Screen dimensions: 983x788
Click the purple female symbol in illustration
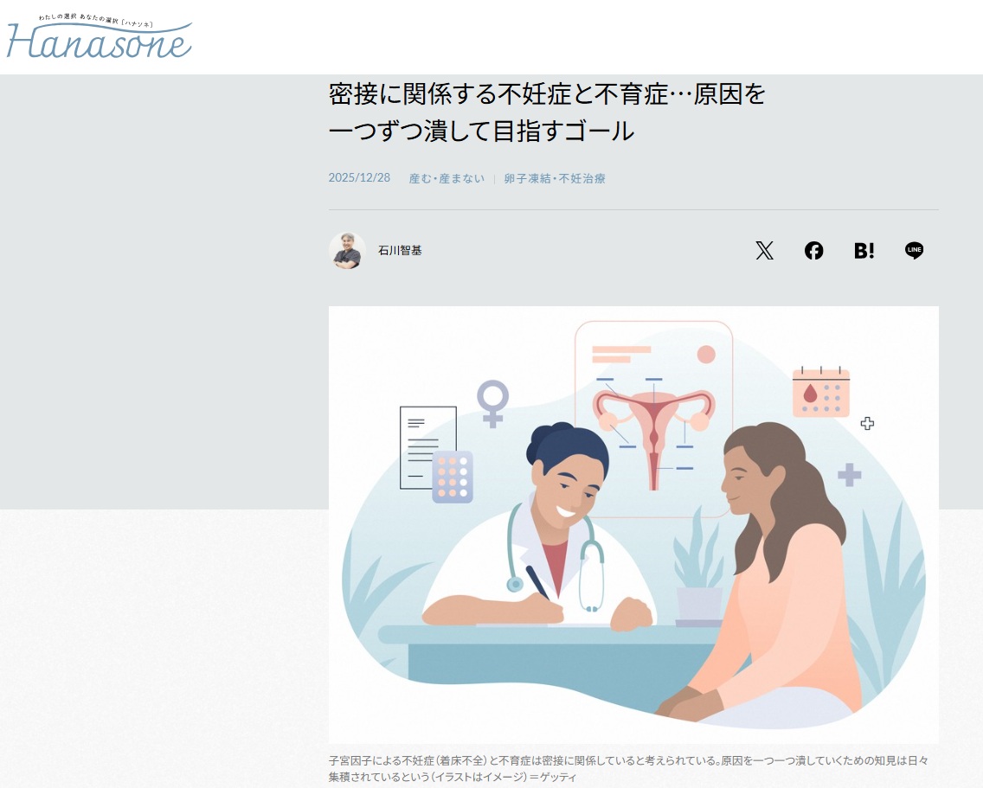click(x=492, y=404)
